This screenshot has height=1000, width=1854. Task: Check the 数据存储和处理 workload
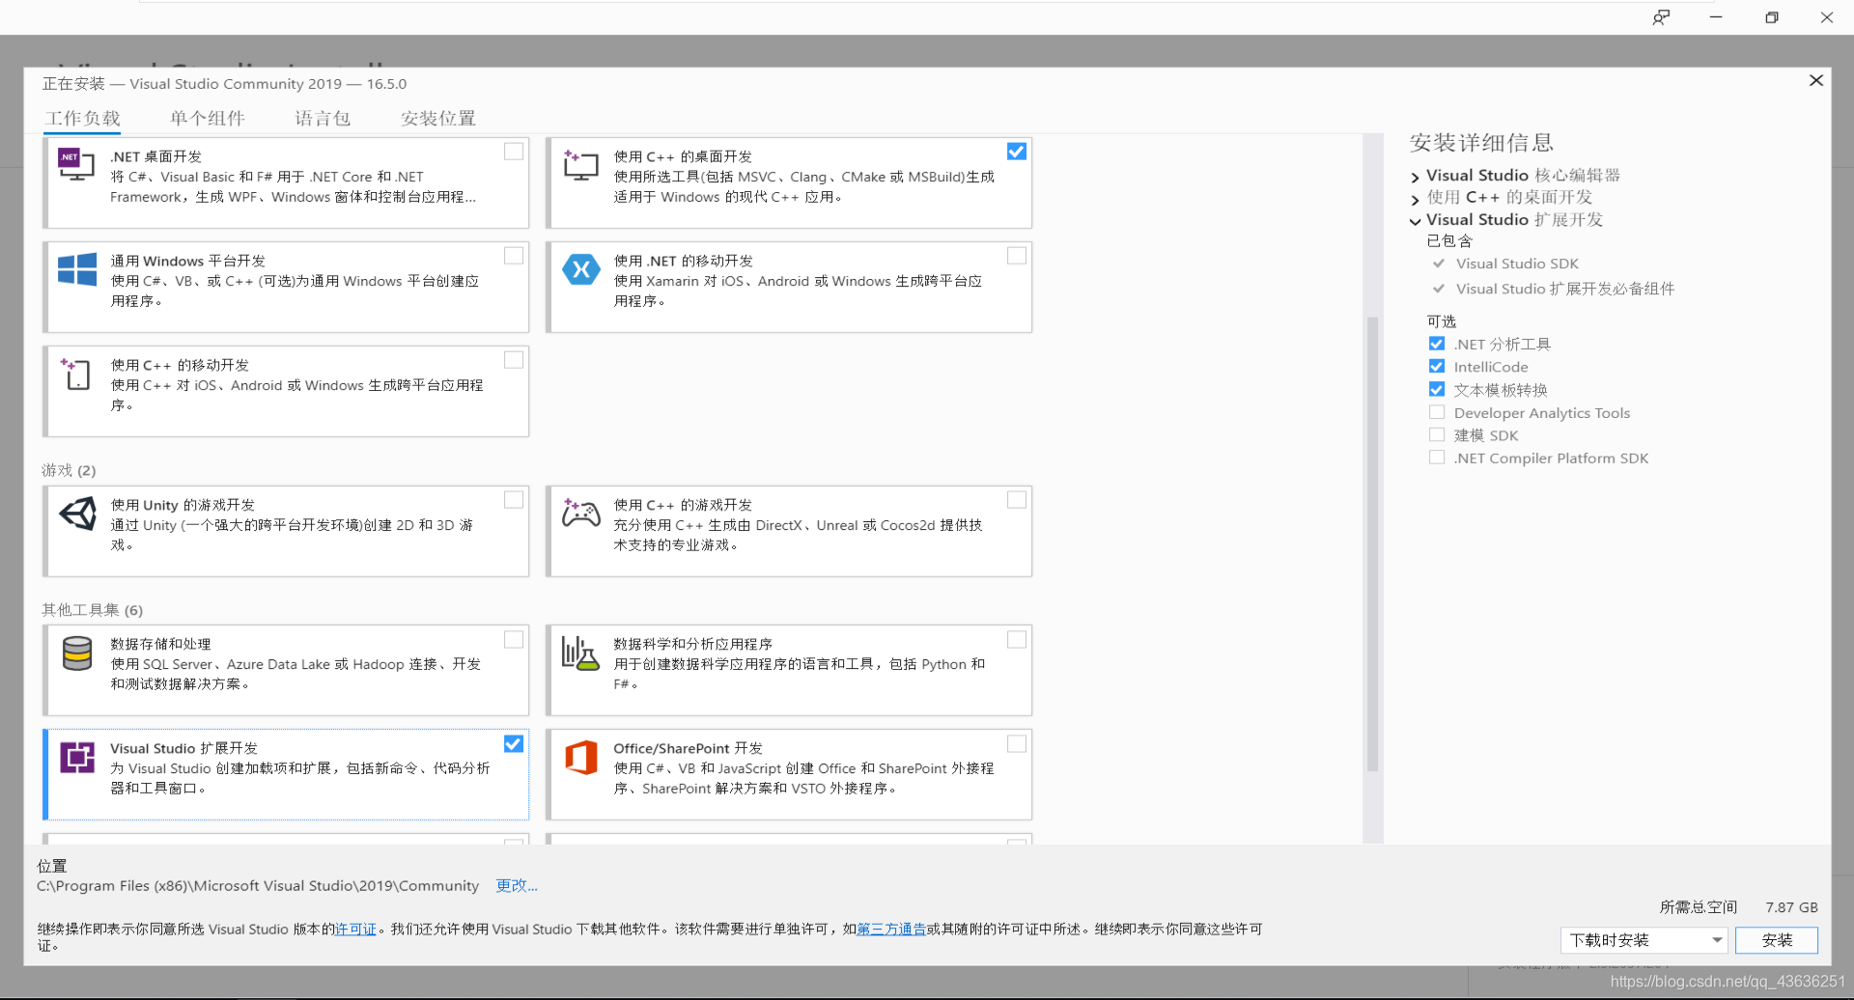[514, 640]
